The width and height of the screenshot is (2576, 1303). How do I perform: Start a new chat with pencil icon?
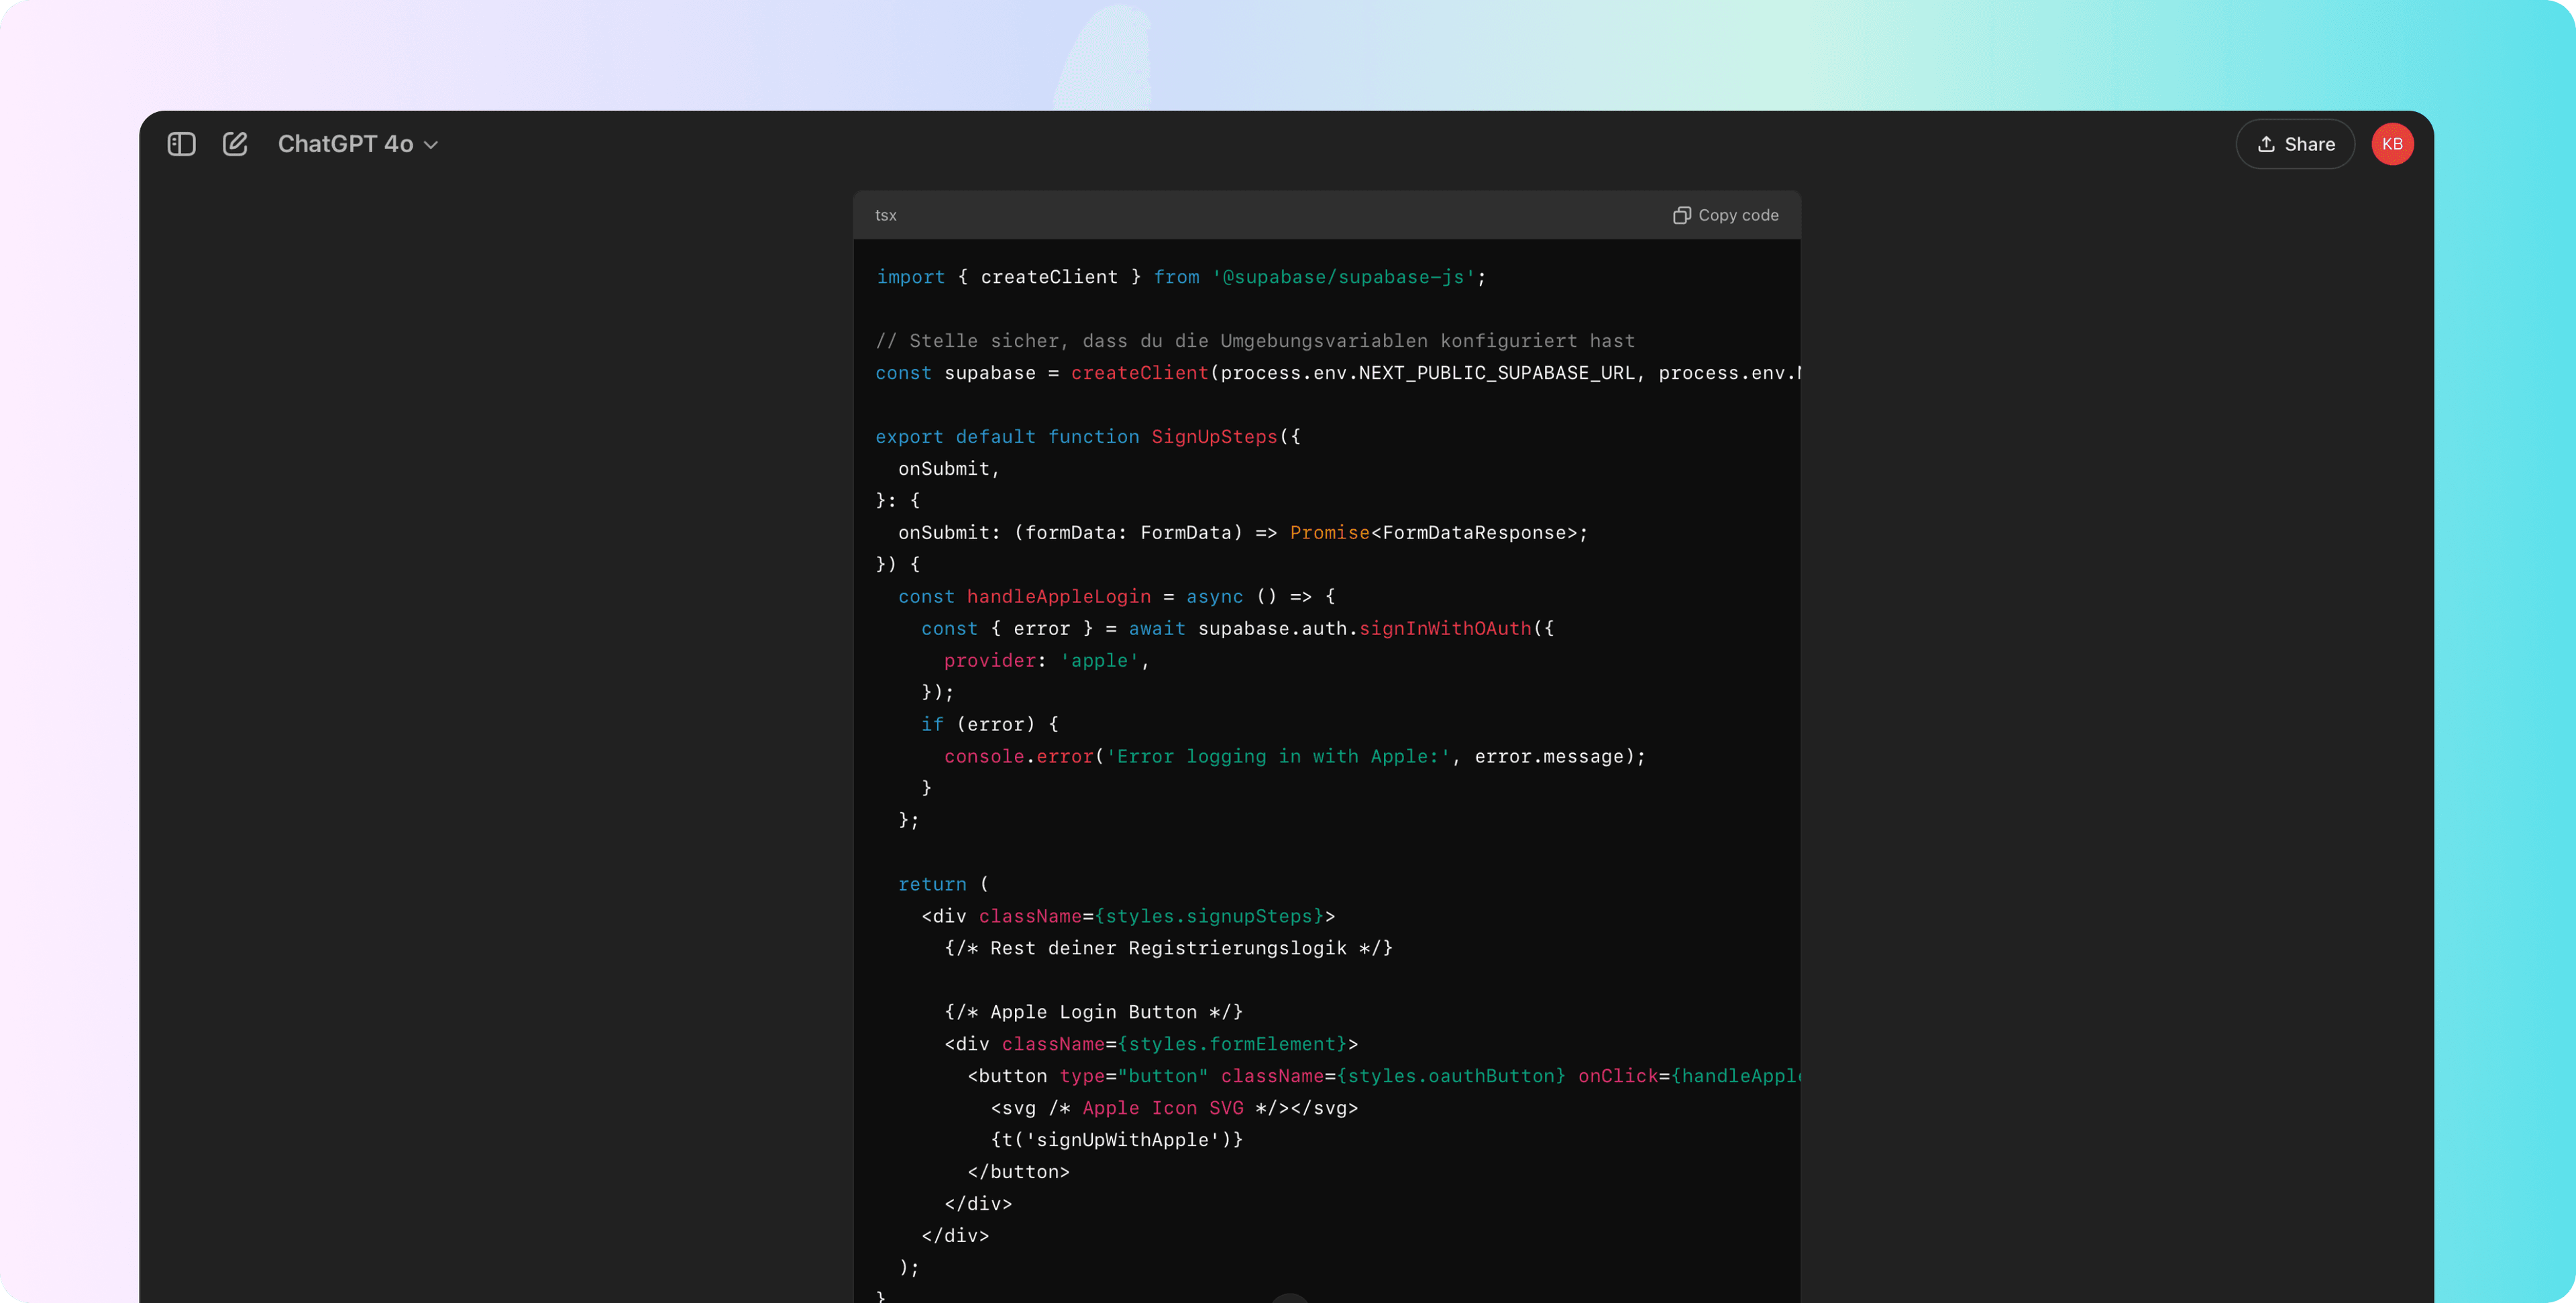pyautogui.click(x=235, y=144)
